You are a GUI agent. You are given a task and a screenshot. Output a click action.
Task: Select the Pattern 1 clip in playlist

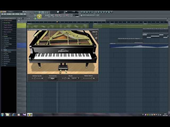(58, 26)
